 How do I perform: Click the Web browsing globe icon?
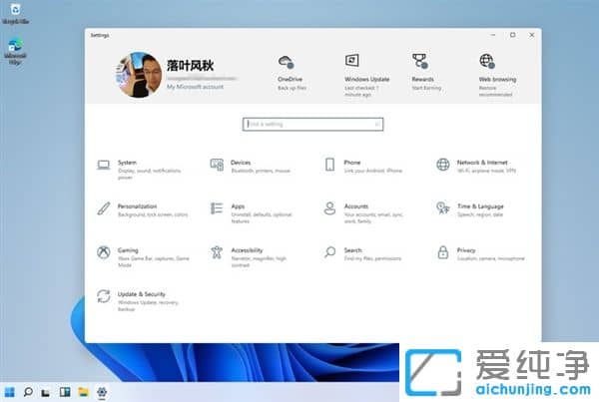487,61
